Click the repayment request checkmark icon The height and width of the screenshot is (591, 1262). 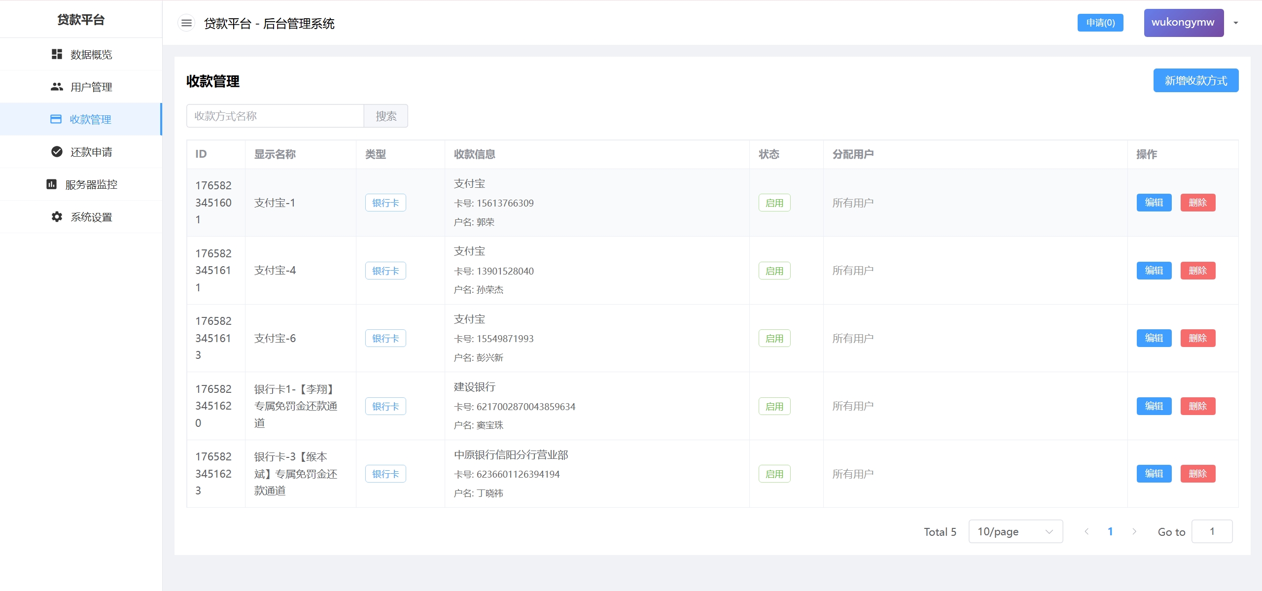pyautogui.click(x=57, y=152)
